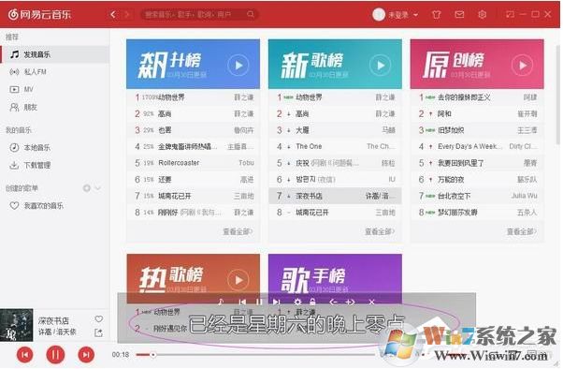Image resolution: width=563 pixels, height=369 pixels.
Task: Open 本地音乐 in the sidebar
Action: 54,147
